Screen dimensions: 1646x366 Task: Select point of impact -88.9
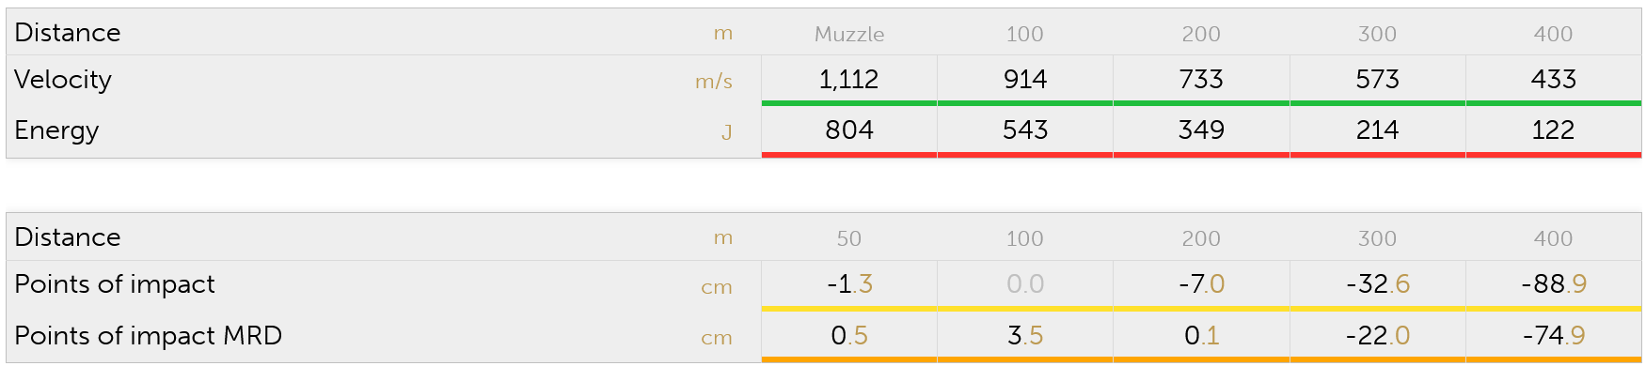pos(1553,284)
